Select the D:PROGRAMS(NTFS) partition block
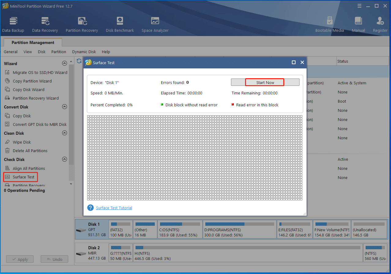Screen dimensions: 391x274 click(x=239, y=229)
